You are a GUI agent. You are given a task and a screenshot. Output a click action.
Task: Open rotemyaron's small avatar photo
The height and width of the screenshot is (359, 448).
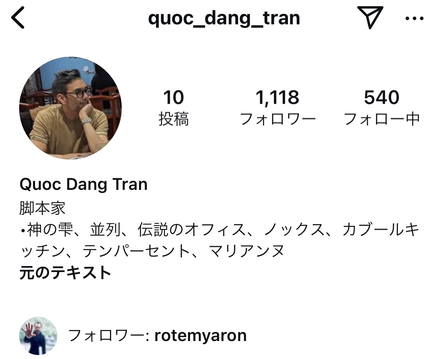tap(38, 335)
